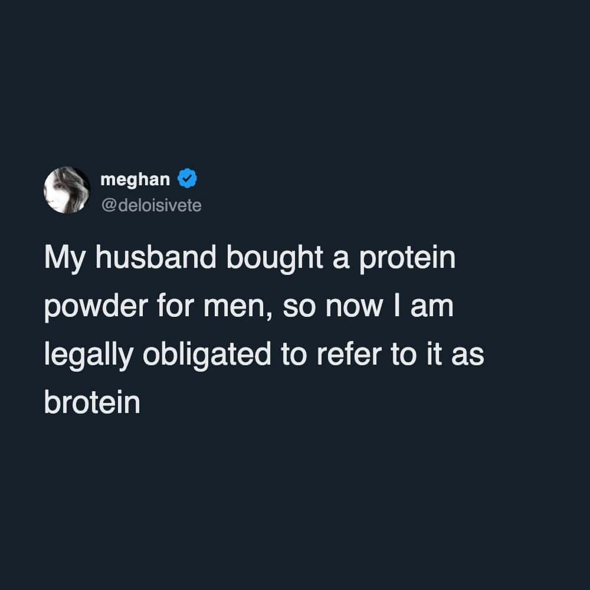
Task: Open meghan's profile picture
Action: [67, 190]
